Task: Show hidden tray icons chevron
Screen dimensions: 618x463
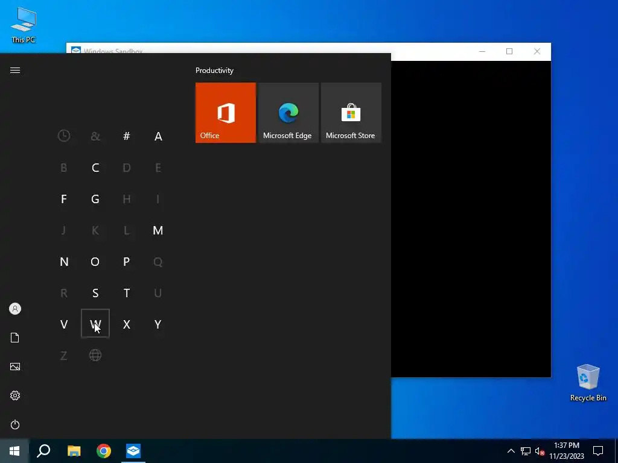Action: click(x=511, y=451)
